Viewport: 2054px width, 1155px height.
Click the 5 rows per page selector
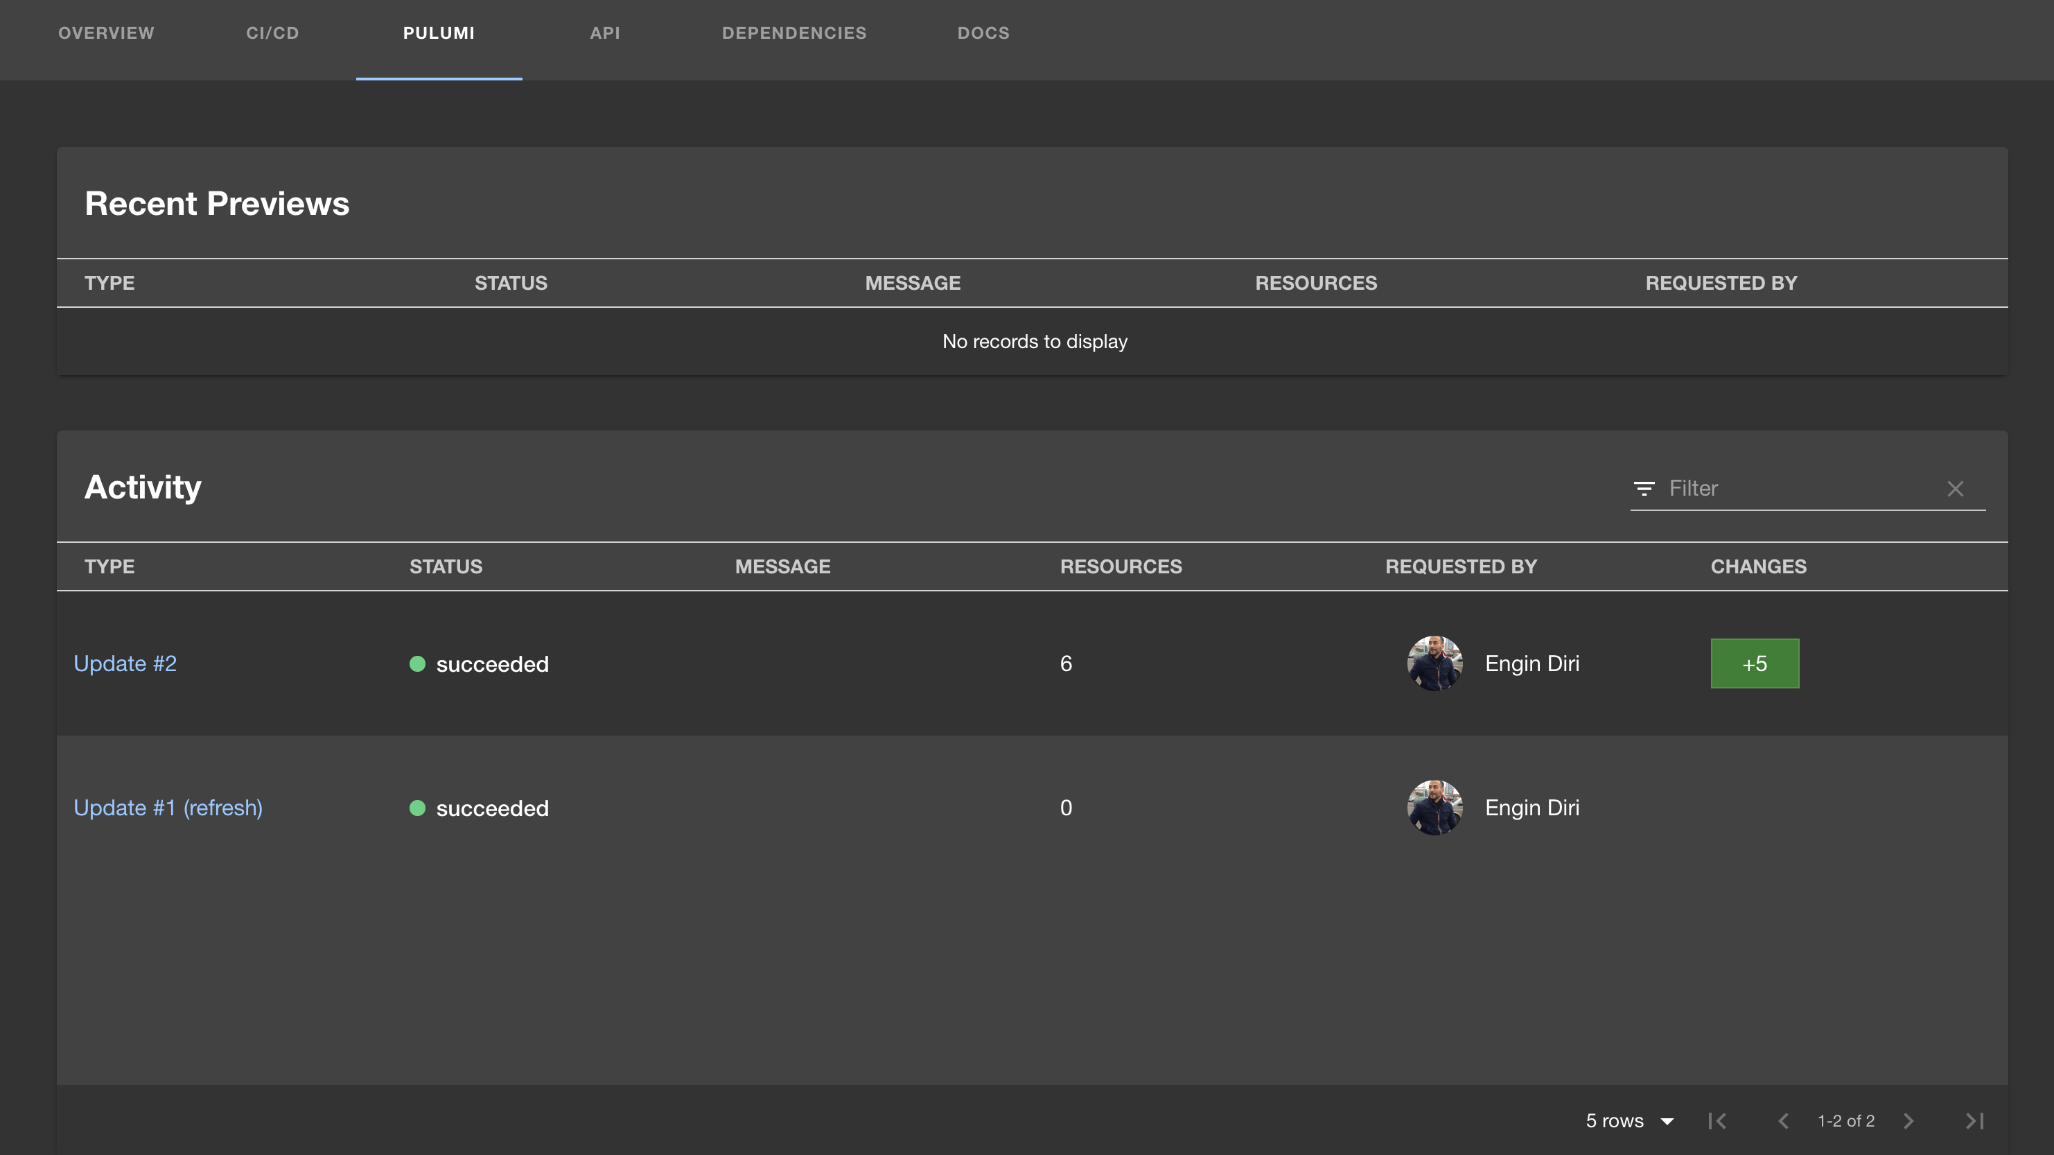coord(1629,1121)
